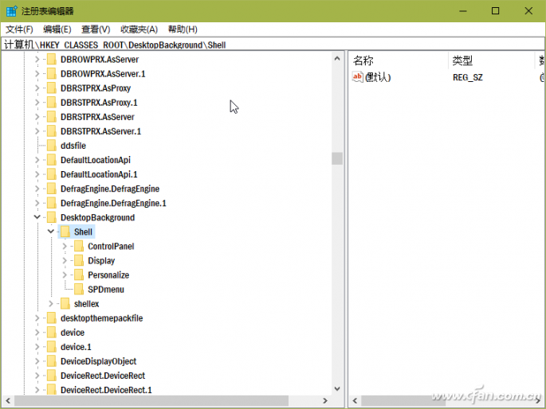Viewport: 546px width, 409px height.
Task: Click the DefaultLocationApi.1 folder icon
Action: point(52,174)
